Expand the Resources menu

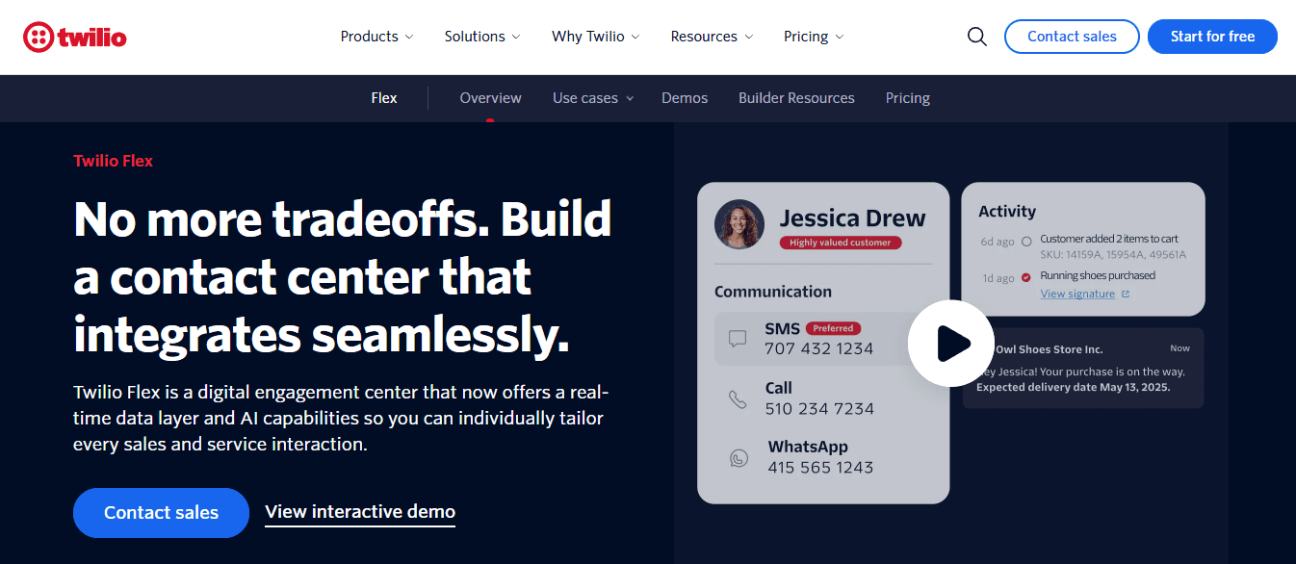pyautogui.click(x=710, y=36)
